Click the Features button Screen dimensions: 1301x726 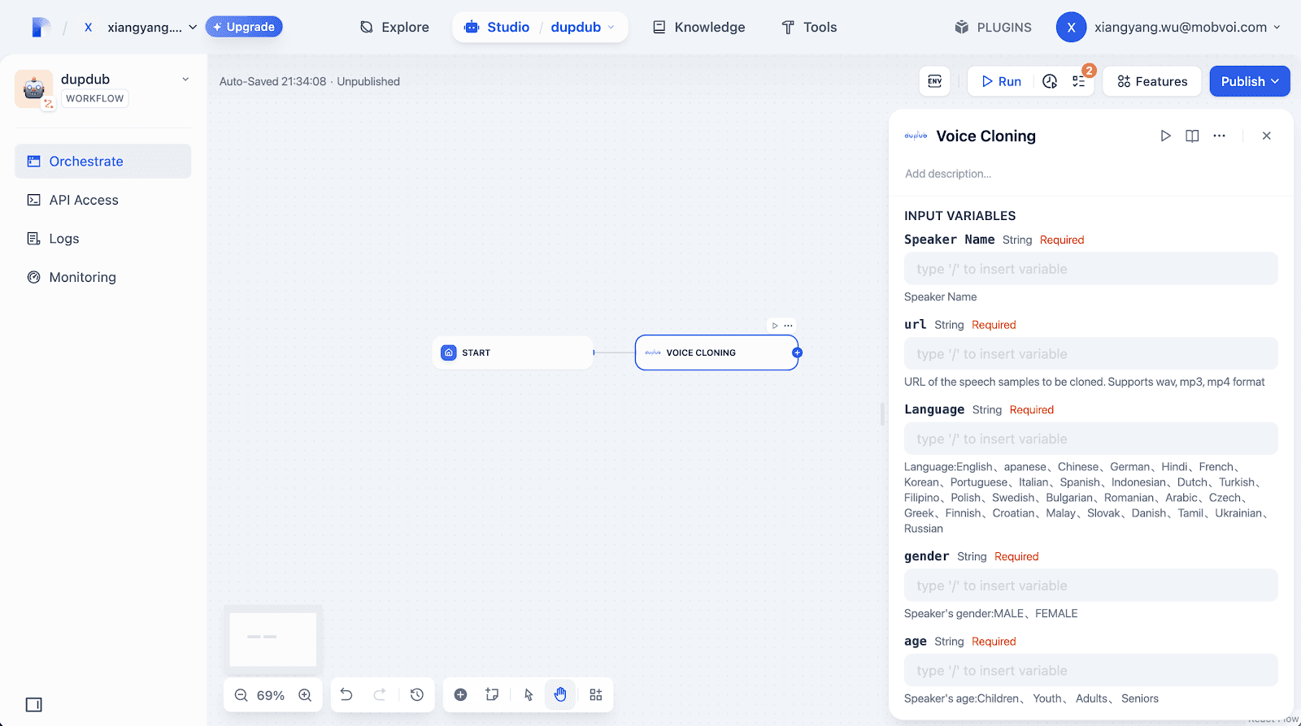[1152, 81]
